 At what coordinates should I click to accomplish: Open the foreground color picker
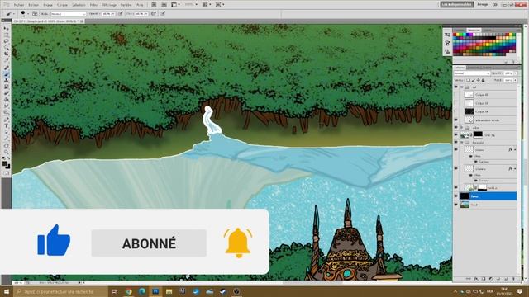click(x=5, y=164)
